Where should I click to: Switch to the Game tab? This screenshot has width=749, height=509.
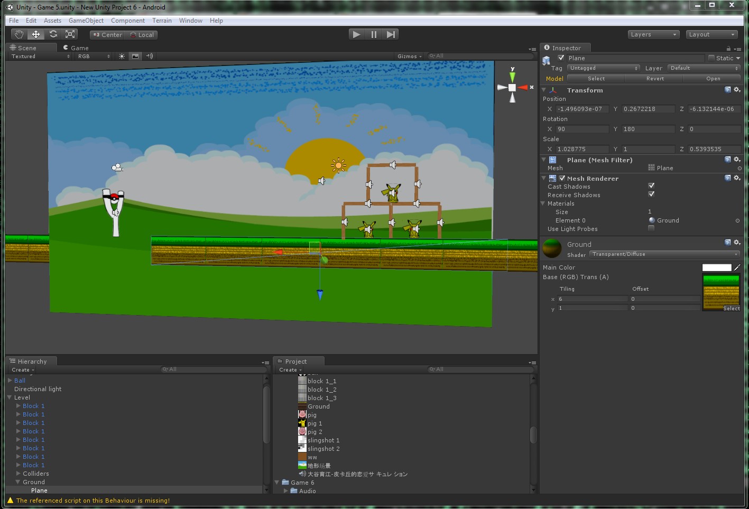[76, 48]
